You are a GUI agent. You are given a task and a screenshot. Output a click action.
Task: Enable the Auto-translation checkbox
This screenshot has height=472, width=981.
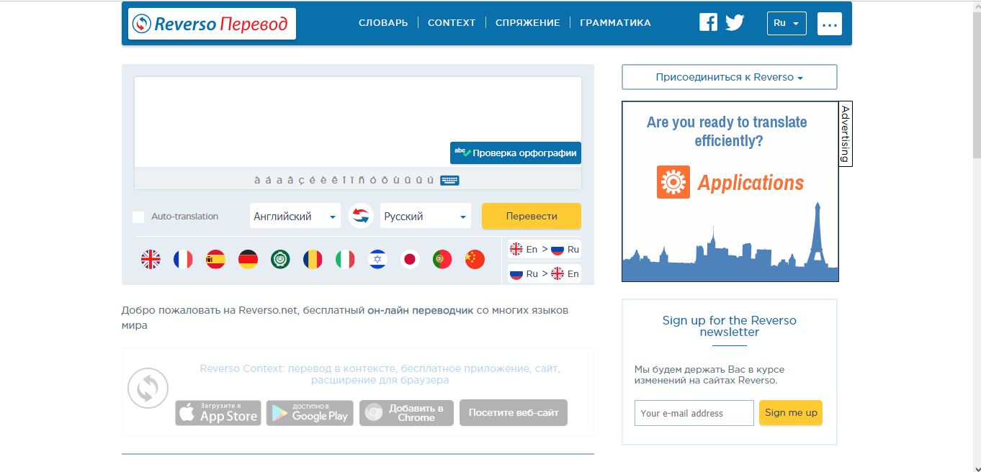[x=138, y=217]
